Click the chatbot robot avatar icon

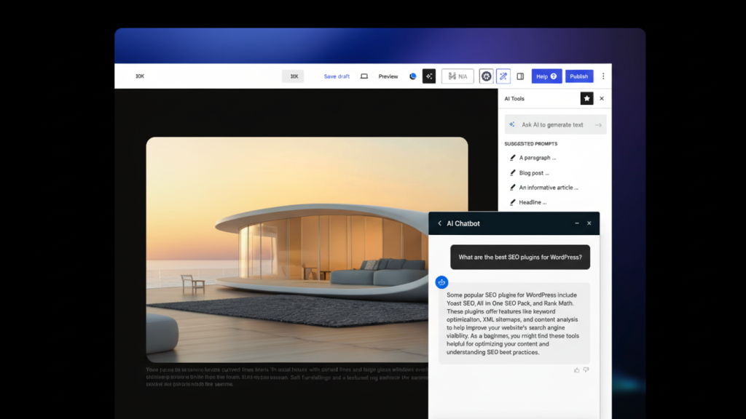(441, 282)
